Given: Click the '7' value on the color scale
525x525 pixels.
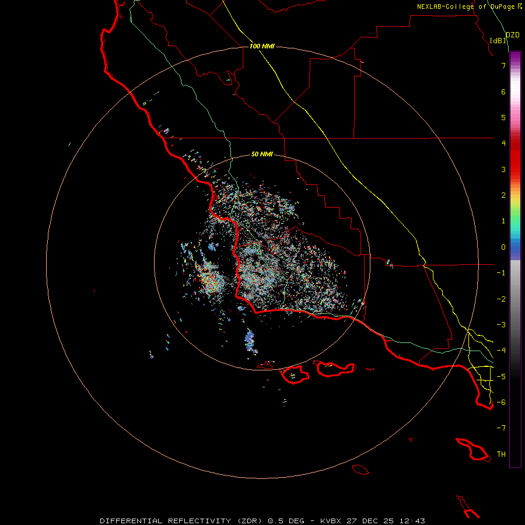Looking at the screenshot, I should (503, 65).
